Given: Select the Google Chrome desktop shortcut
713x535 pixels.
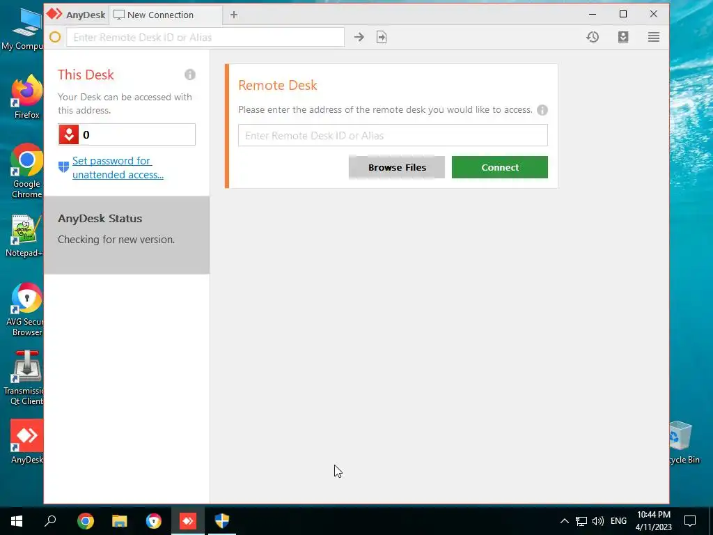Looking at the screenshot, I should pos(27,171).
